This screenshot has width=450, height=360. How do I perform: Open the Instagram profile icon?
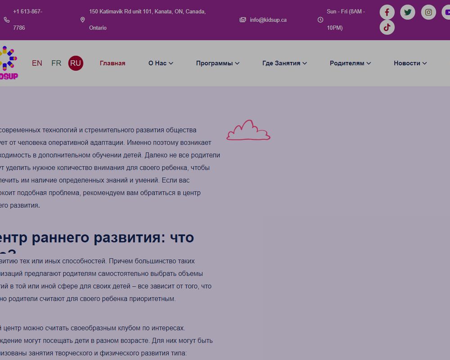428,12
